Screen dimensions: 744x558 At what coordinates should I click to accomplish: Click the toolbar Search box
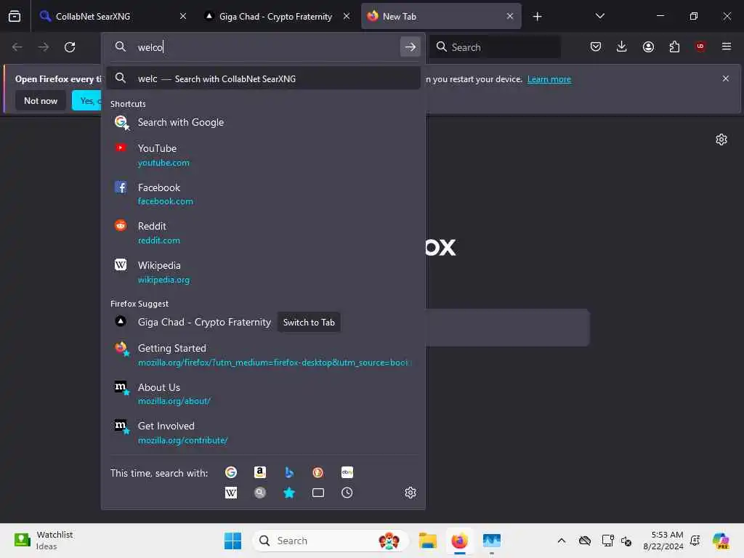[x=495, y=47]
